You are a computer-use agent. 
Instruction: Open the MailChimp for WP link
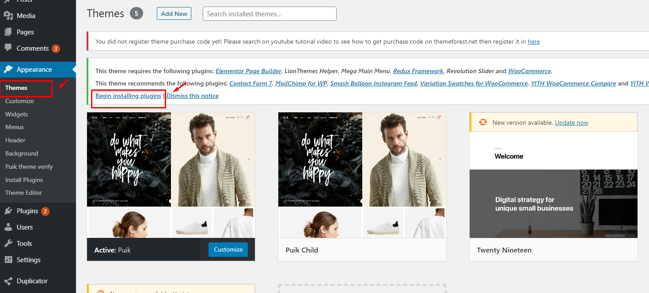click(301, 83)
